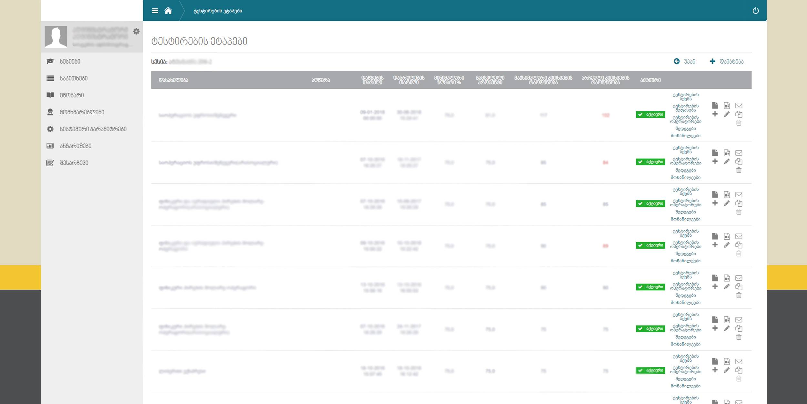The width and height of the screenshot is (807, 404).
Task: Click the power logout icon
Action: pos(756,11)
